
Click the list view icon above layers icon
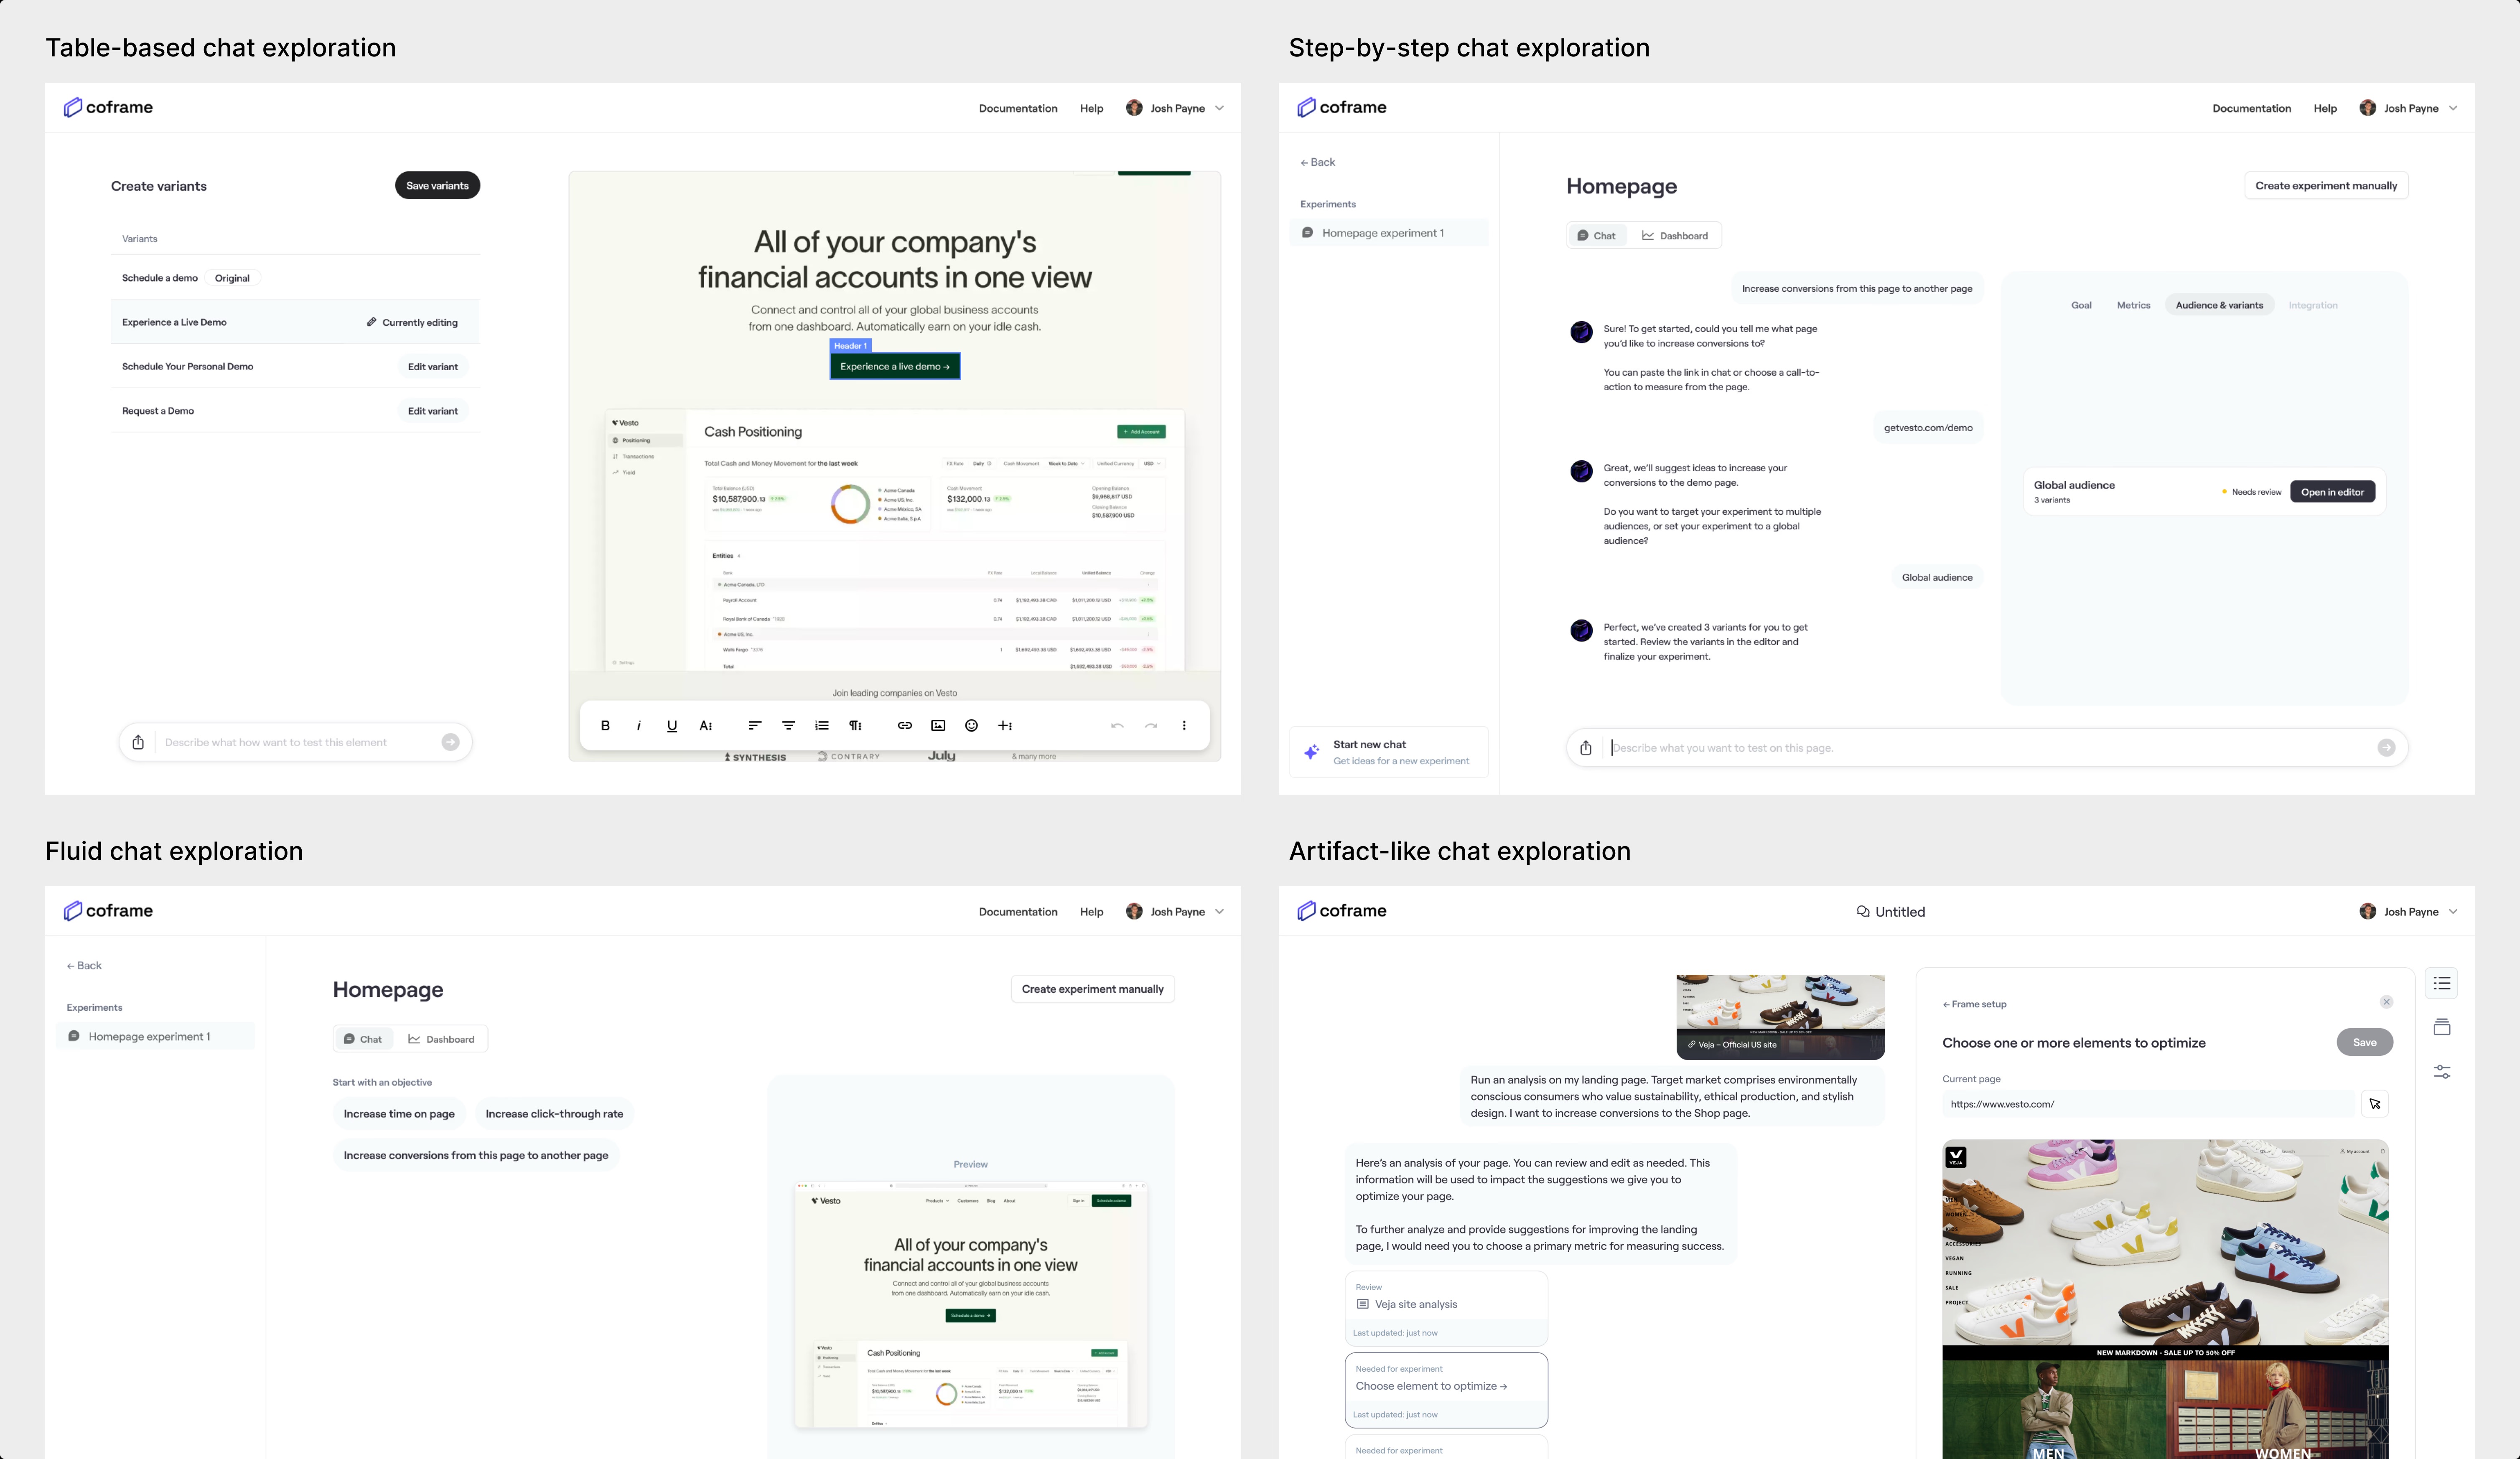(x=2442, y=983)
